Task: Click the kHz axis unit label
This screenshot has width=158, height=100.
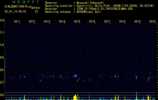Action: click(2, 20)
